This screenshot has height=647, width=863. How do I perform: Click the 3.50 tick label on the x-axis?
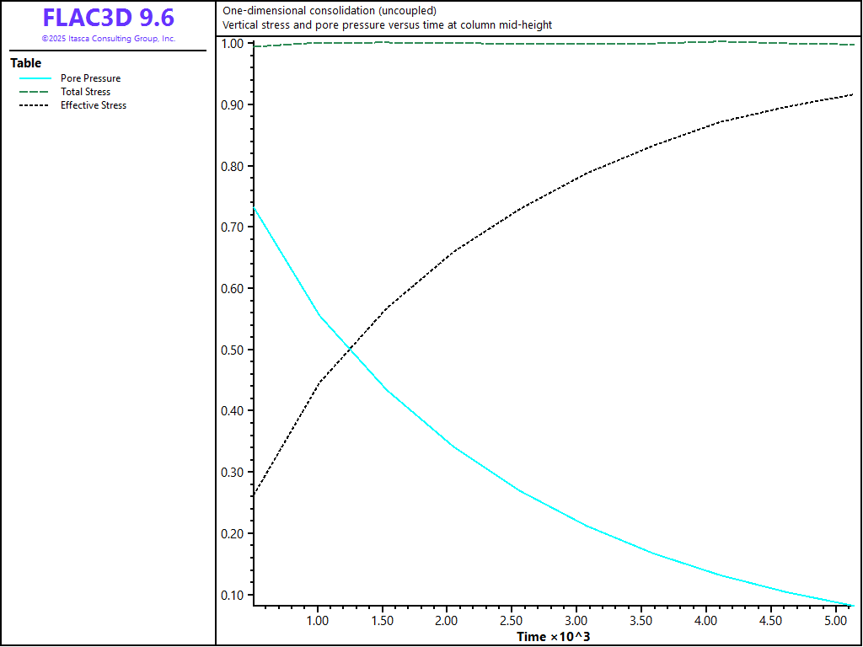click(x=641, y=621)
